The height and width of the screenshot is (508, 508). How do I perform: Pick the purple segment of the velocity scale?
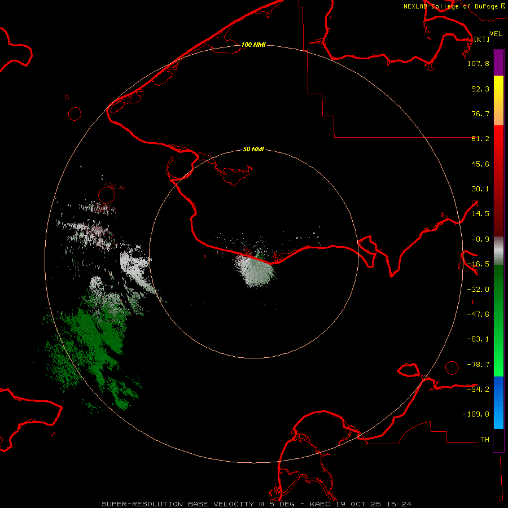(x=498, y=63)
